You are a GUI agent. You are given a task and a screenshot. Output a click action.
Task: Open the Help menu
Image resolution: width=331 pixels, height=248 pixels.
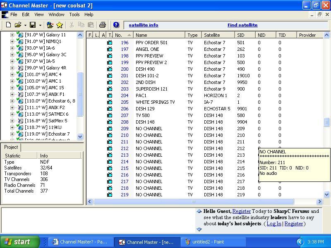click(x=89, y=14)
